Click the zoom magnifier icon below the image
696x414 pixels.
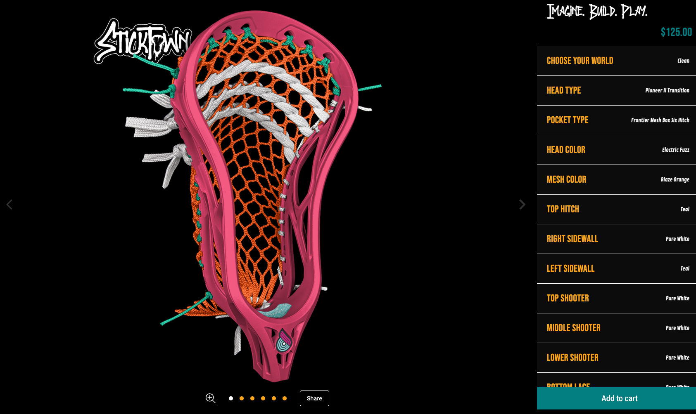pyautogui.click(x=210, y=398)
